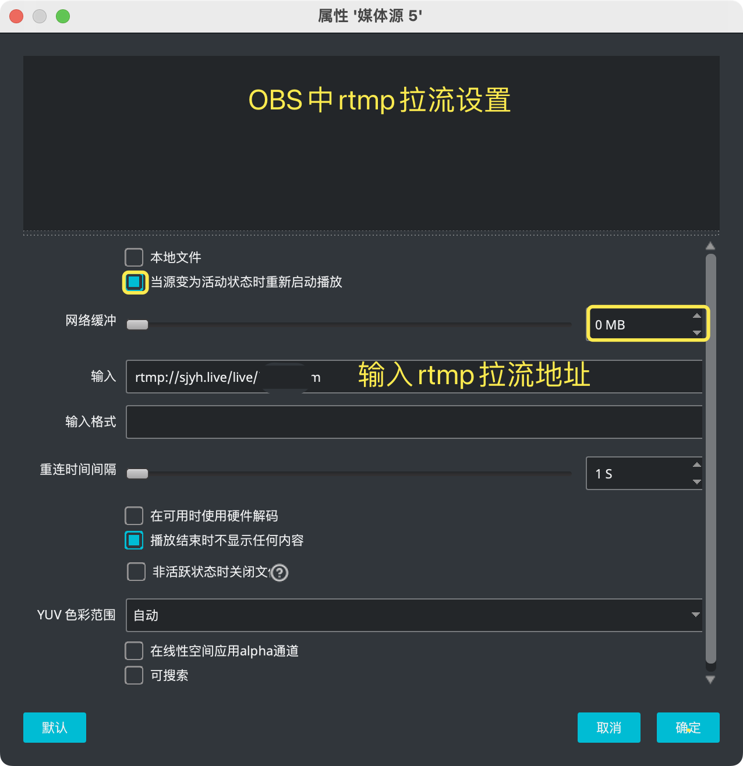Click the 输入格式 text field

pos(413,422)
